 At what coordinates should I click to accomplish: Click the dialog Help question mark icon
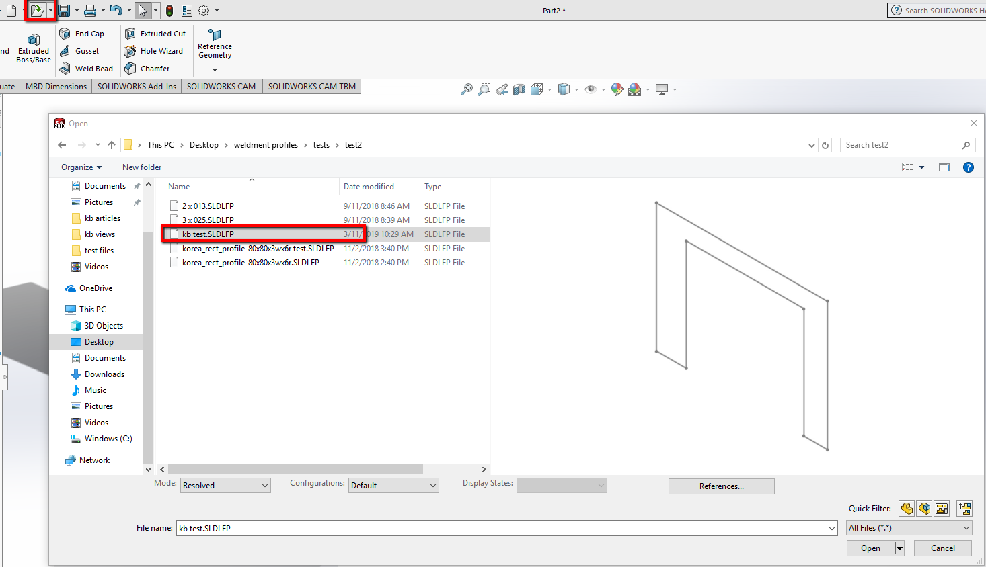pyautogui.click(x=968, y=167)
